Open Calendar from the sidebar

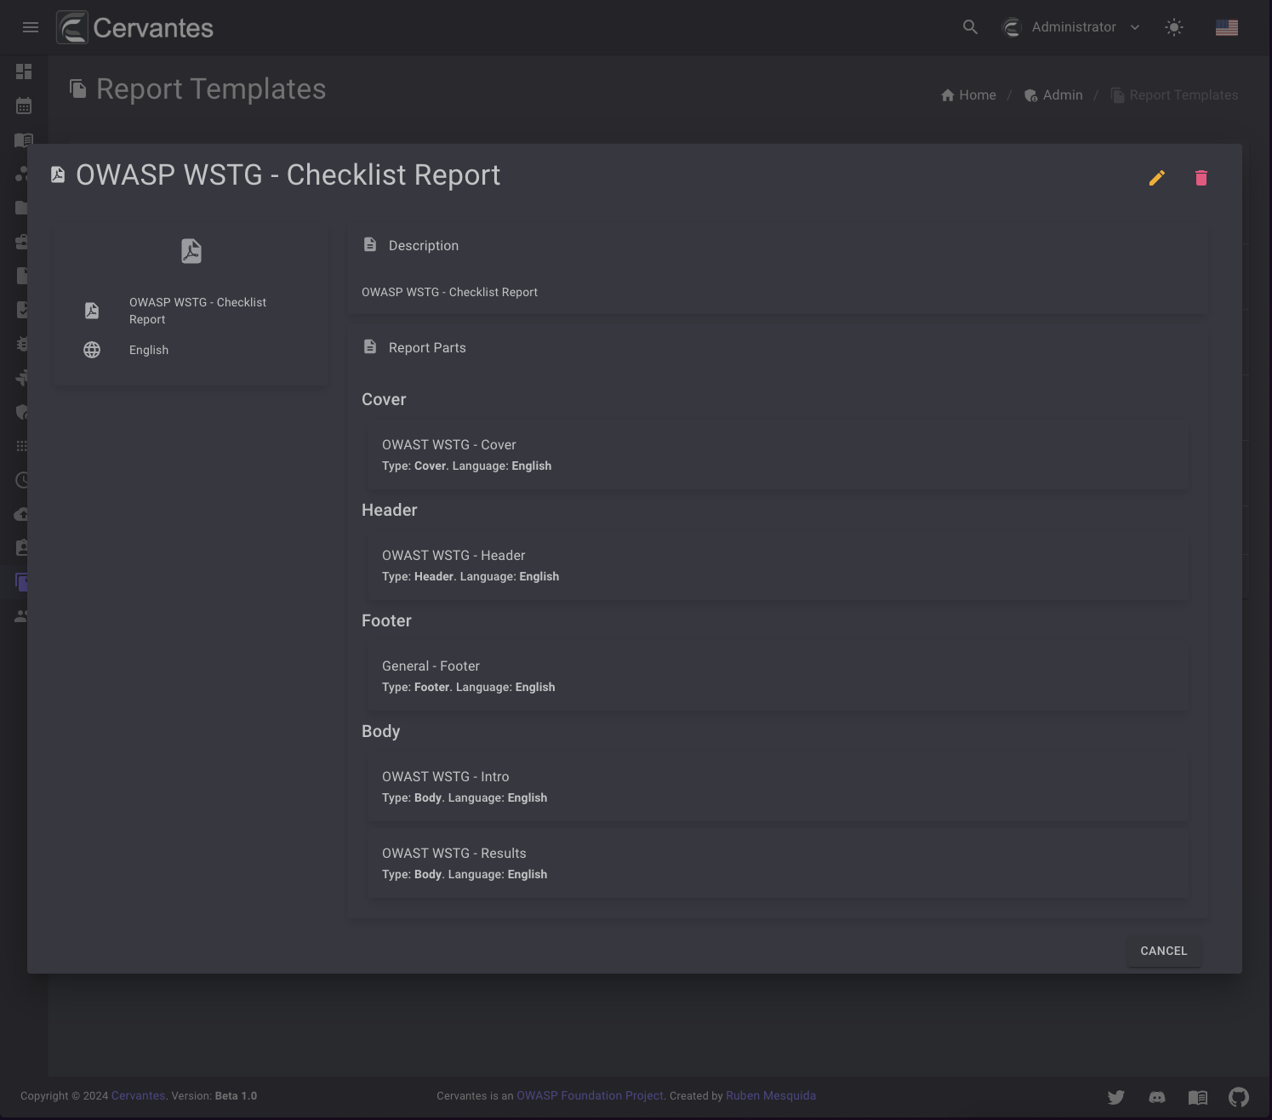tap(24, 106)
